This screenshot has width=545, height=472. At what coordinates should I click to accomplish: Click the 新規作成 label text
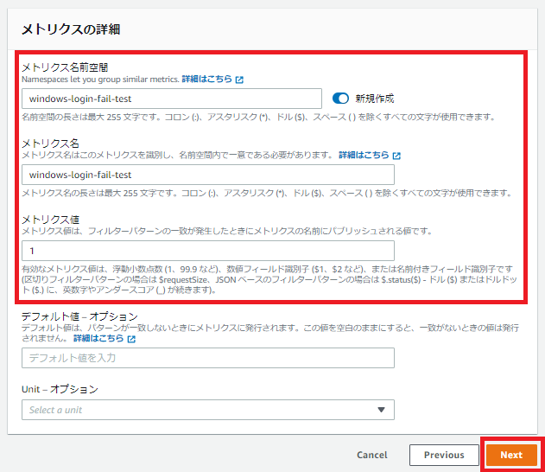[x=375, y=99]
